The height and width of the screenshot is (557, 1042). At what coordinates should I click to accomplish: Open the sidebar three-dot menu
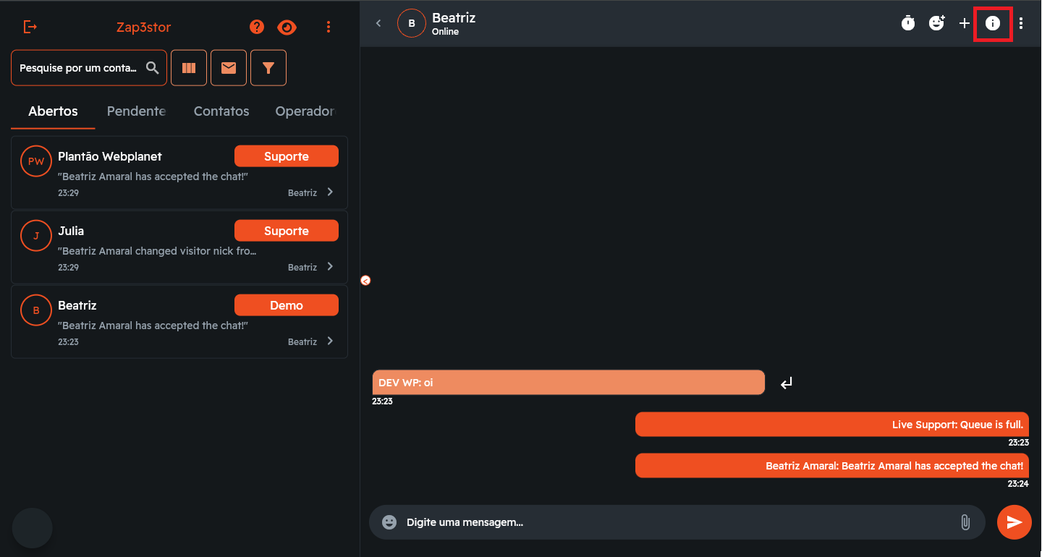coord(329,27)
